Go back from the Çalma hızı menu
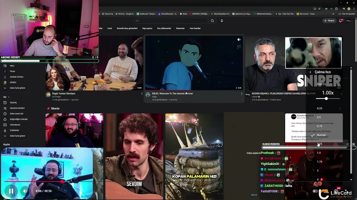This screenshot has height=200, width=357. coord(310,72)
